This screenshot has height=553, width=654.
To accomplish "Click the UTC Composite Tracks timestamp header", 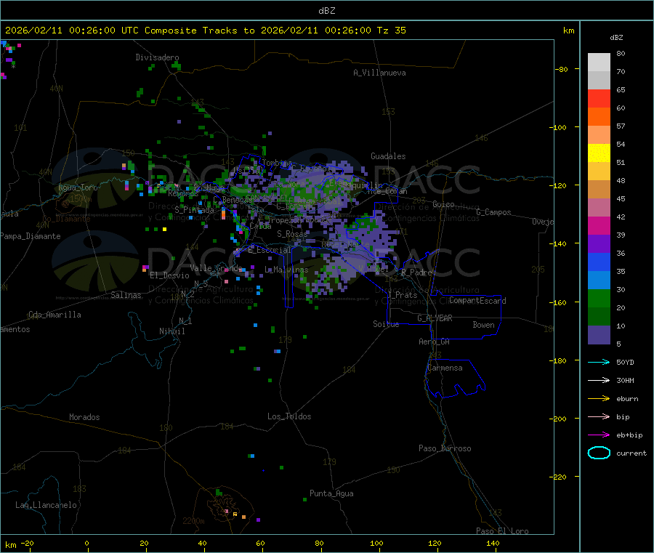I will click(x=205, y=30).
